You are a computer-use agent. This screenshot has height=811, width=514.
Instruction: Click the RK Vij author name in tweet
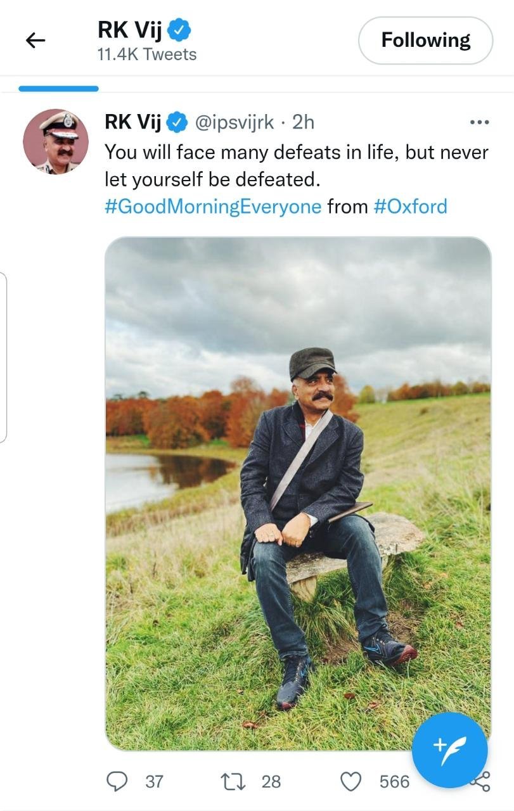(x=132, y=122)
